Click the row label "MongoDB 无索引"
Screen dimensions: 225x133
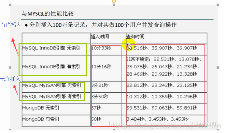pos(41,108)
